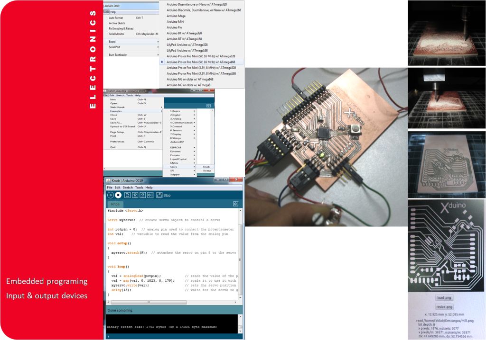The width and height of the screenshot is (486, 340).
Task: Expand the Servo examples submenu
Action: coord(180,167)
